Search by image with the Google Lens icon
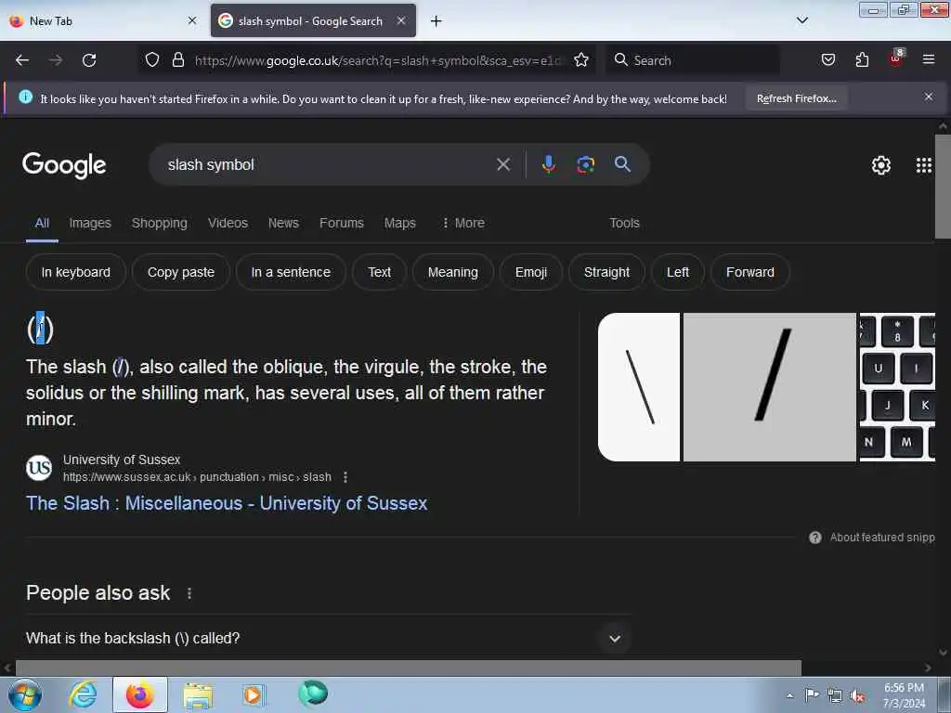951x713 pixels. click(585, 164)
